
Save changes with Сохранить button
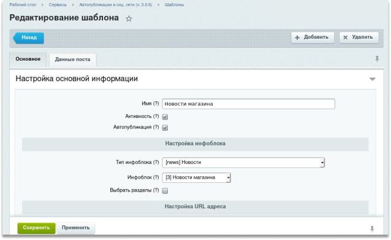(x=36, y=228)
